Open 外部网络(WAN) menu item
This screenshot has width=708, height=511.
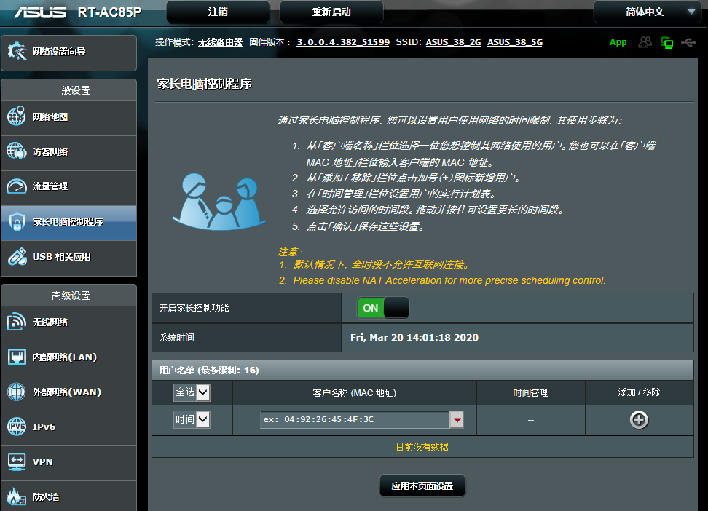pos(69,392)
